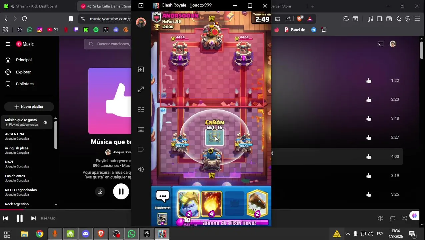Click the tag icon in game sidebar

(x=141, y=149)
